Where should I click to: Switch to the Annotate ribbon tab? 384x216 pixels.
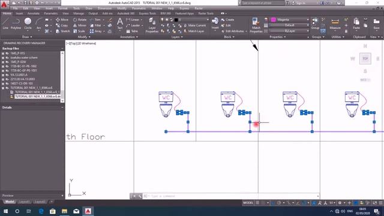(34, 13)
